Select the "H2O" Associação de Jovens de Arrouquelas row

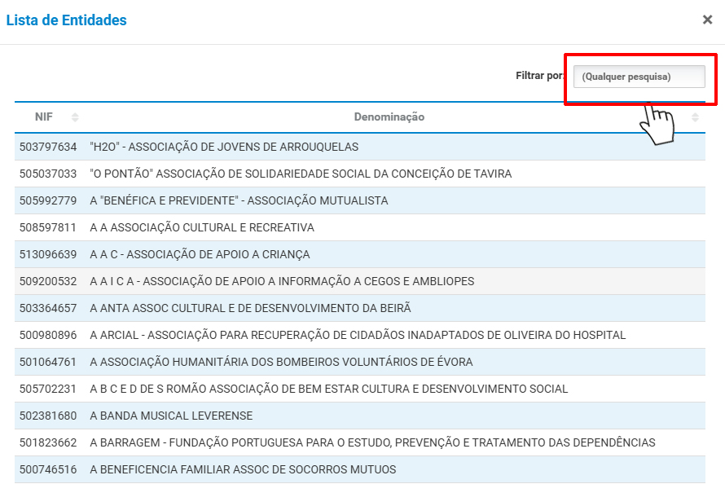(224, 147)
